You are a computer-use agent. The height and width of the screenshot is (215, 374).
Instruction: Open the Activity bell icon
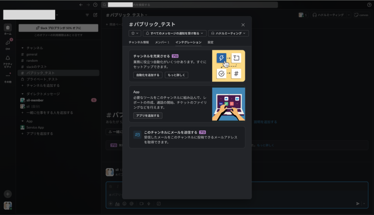point(8,58)
